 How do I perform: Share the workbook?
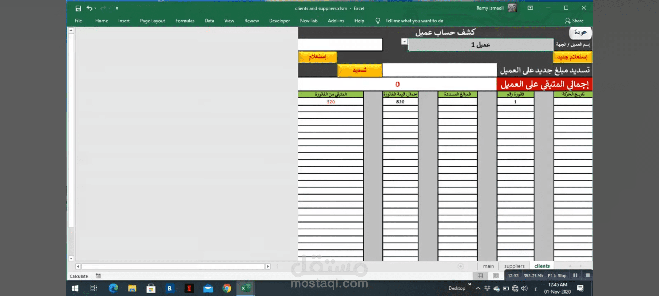tap(574, 21)
